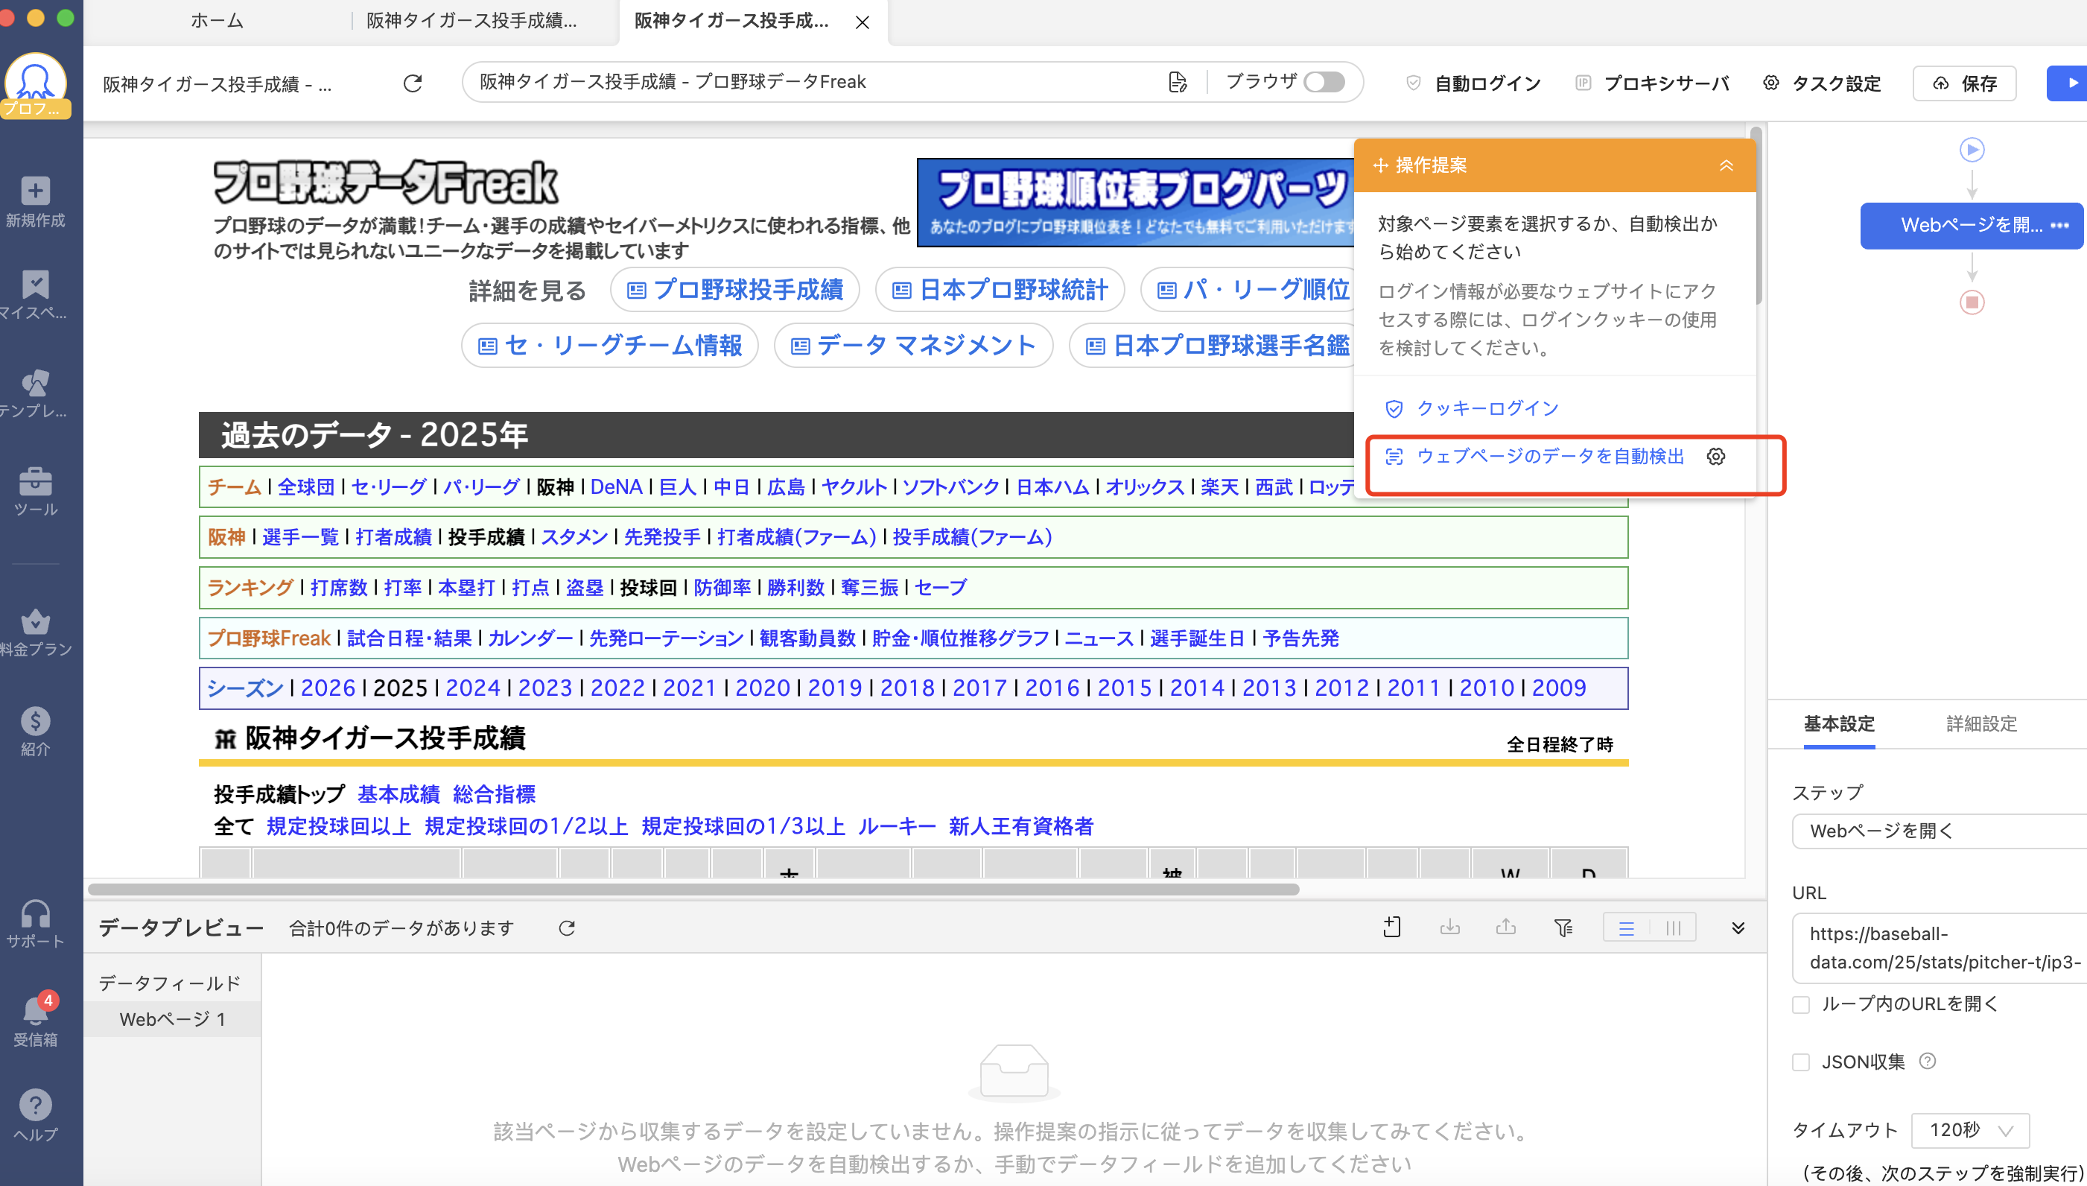Select the 詳細設定 tab
The height and width of the screenshot is (1186, 2087).
click(1980, 723)
